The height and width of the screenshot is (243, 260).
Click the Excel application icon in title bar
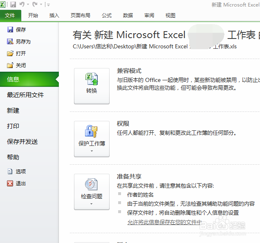[x=2, y=5]
